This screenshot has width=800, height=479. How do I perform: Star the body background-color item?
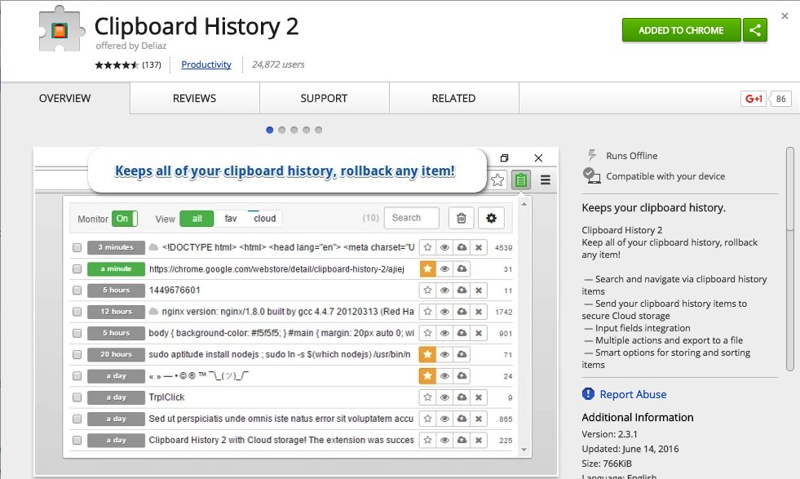click(x=427, y=333)
